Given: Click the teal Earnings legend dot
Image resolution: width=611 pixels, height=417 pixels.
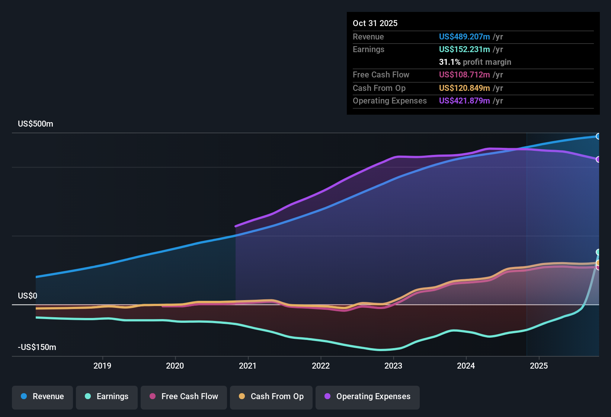Looking at the screenshot, I should coord(88,397).
